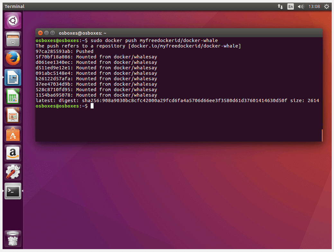This screenshot has height=252, width=334.
Task: Maximize the osboxes terminal window
Action: [x=52, y=33]
